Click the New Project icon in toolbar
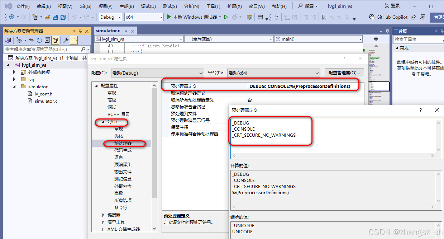Image resolution: width=444 pixels, height=239 pixels. tap(35, 17)
